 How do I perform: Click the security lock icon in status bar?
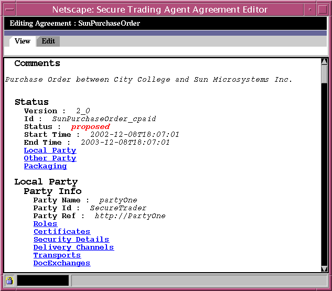click(9, 281)
